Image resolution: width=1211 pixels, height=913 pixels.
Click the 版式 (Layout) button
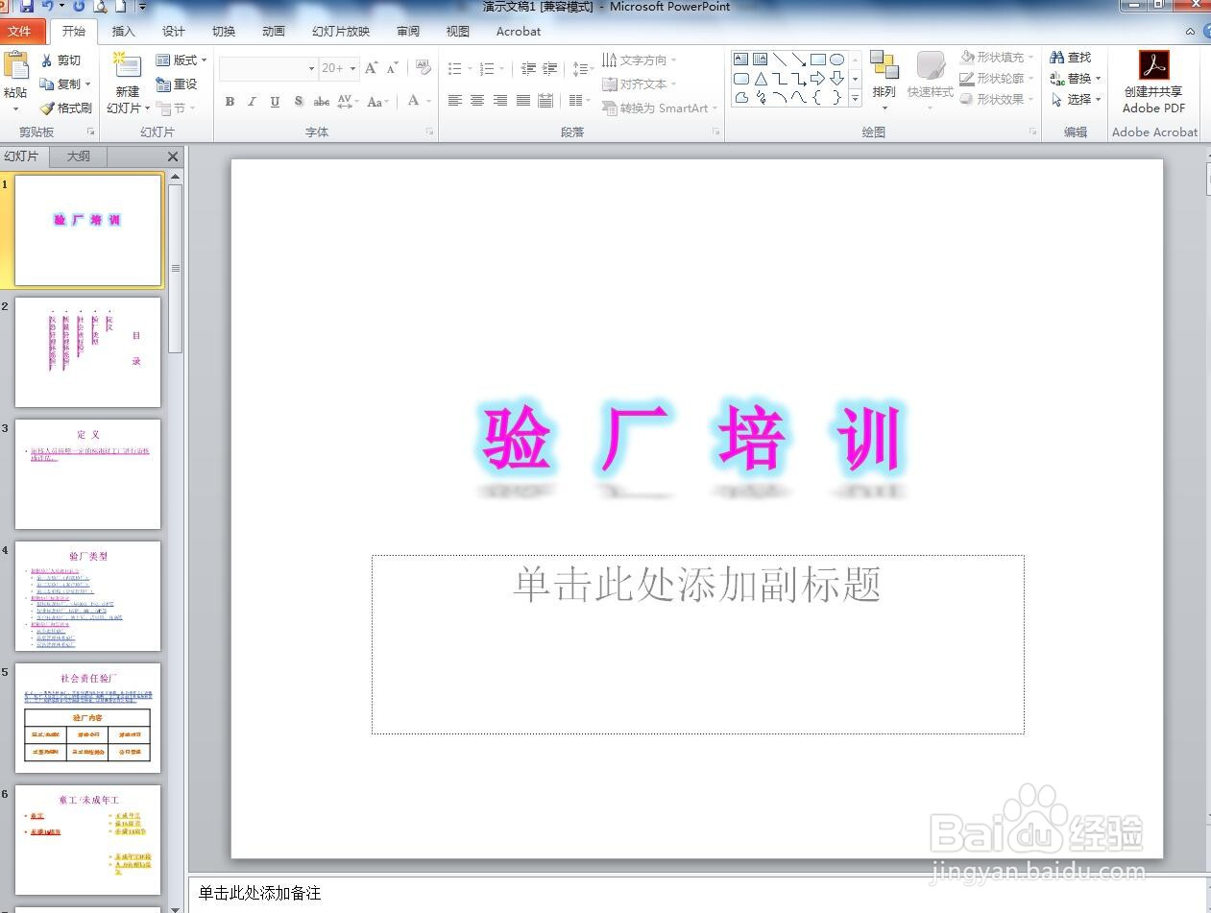tap(181, 60)
